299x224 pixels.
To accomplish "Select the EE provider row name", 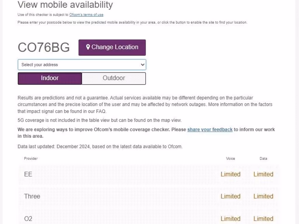I will (x=28, y=174).
